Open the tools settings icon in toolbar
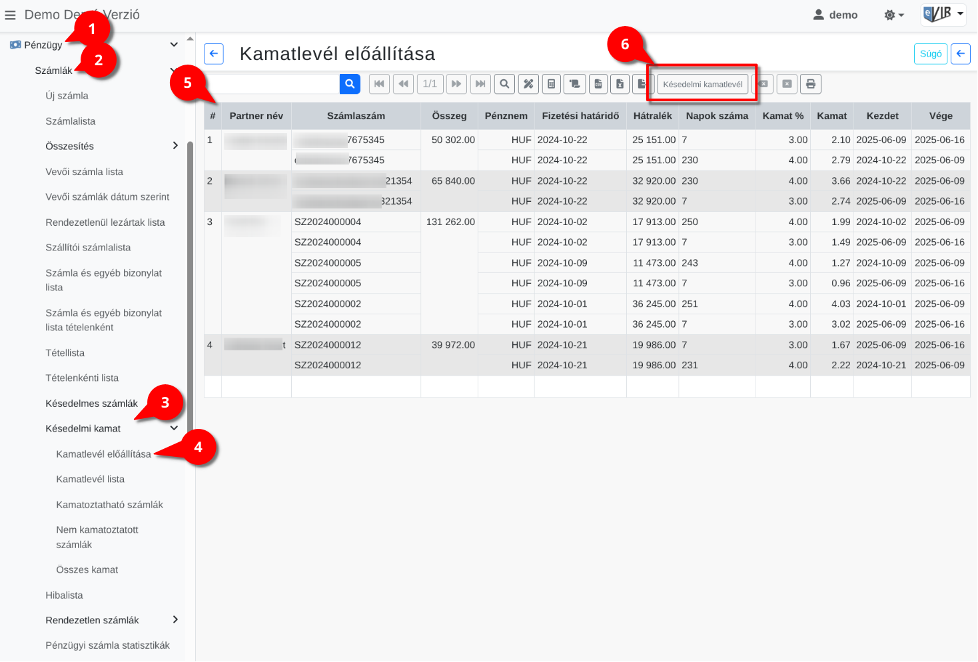This screenshot has width=978, height=662. point(528,84)
